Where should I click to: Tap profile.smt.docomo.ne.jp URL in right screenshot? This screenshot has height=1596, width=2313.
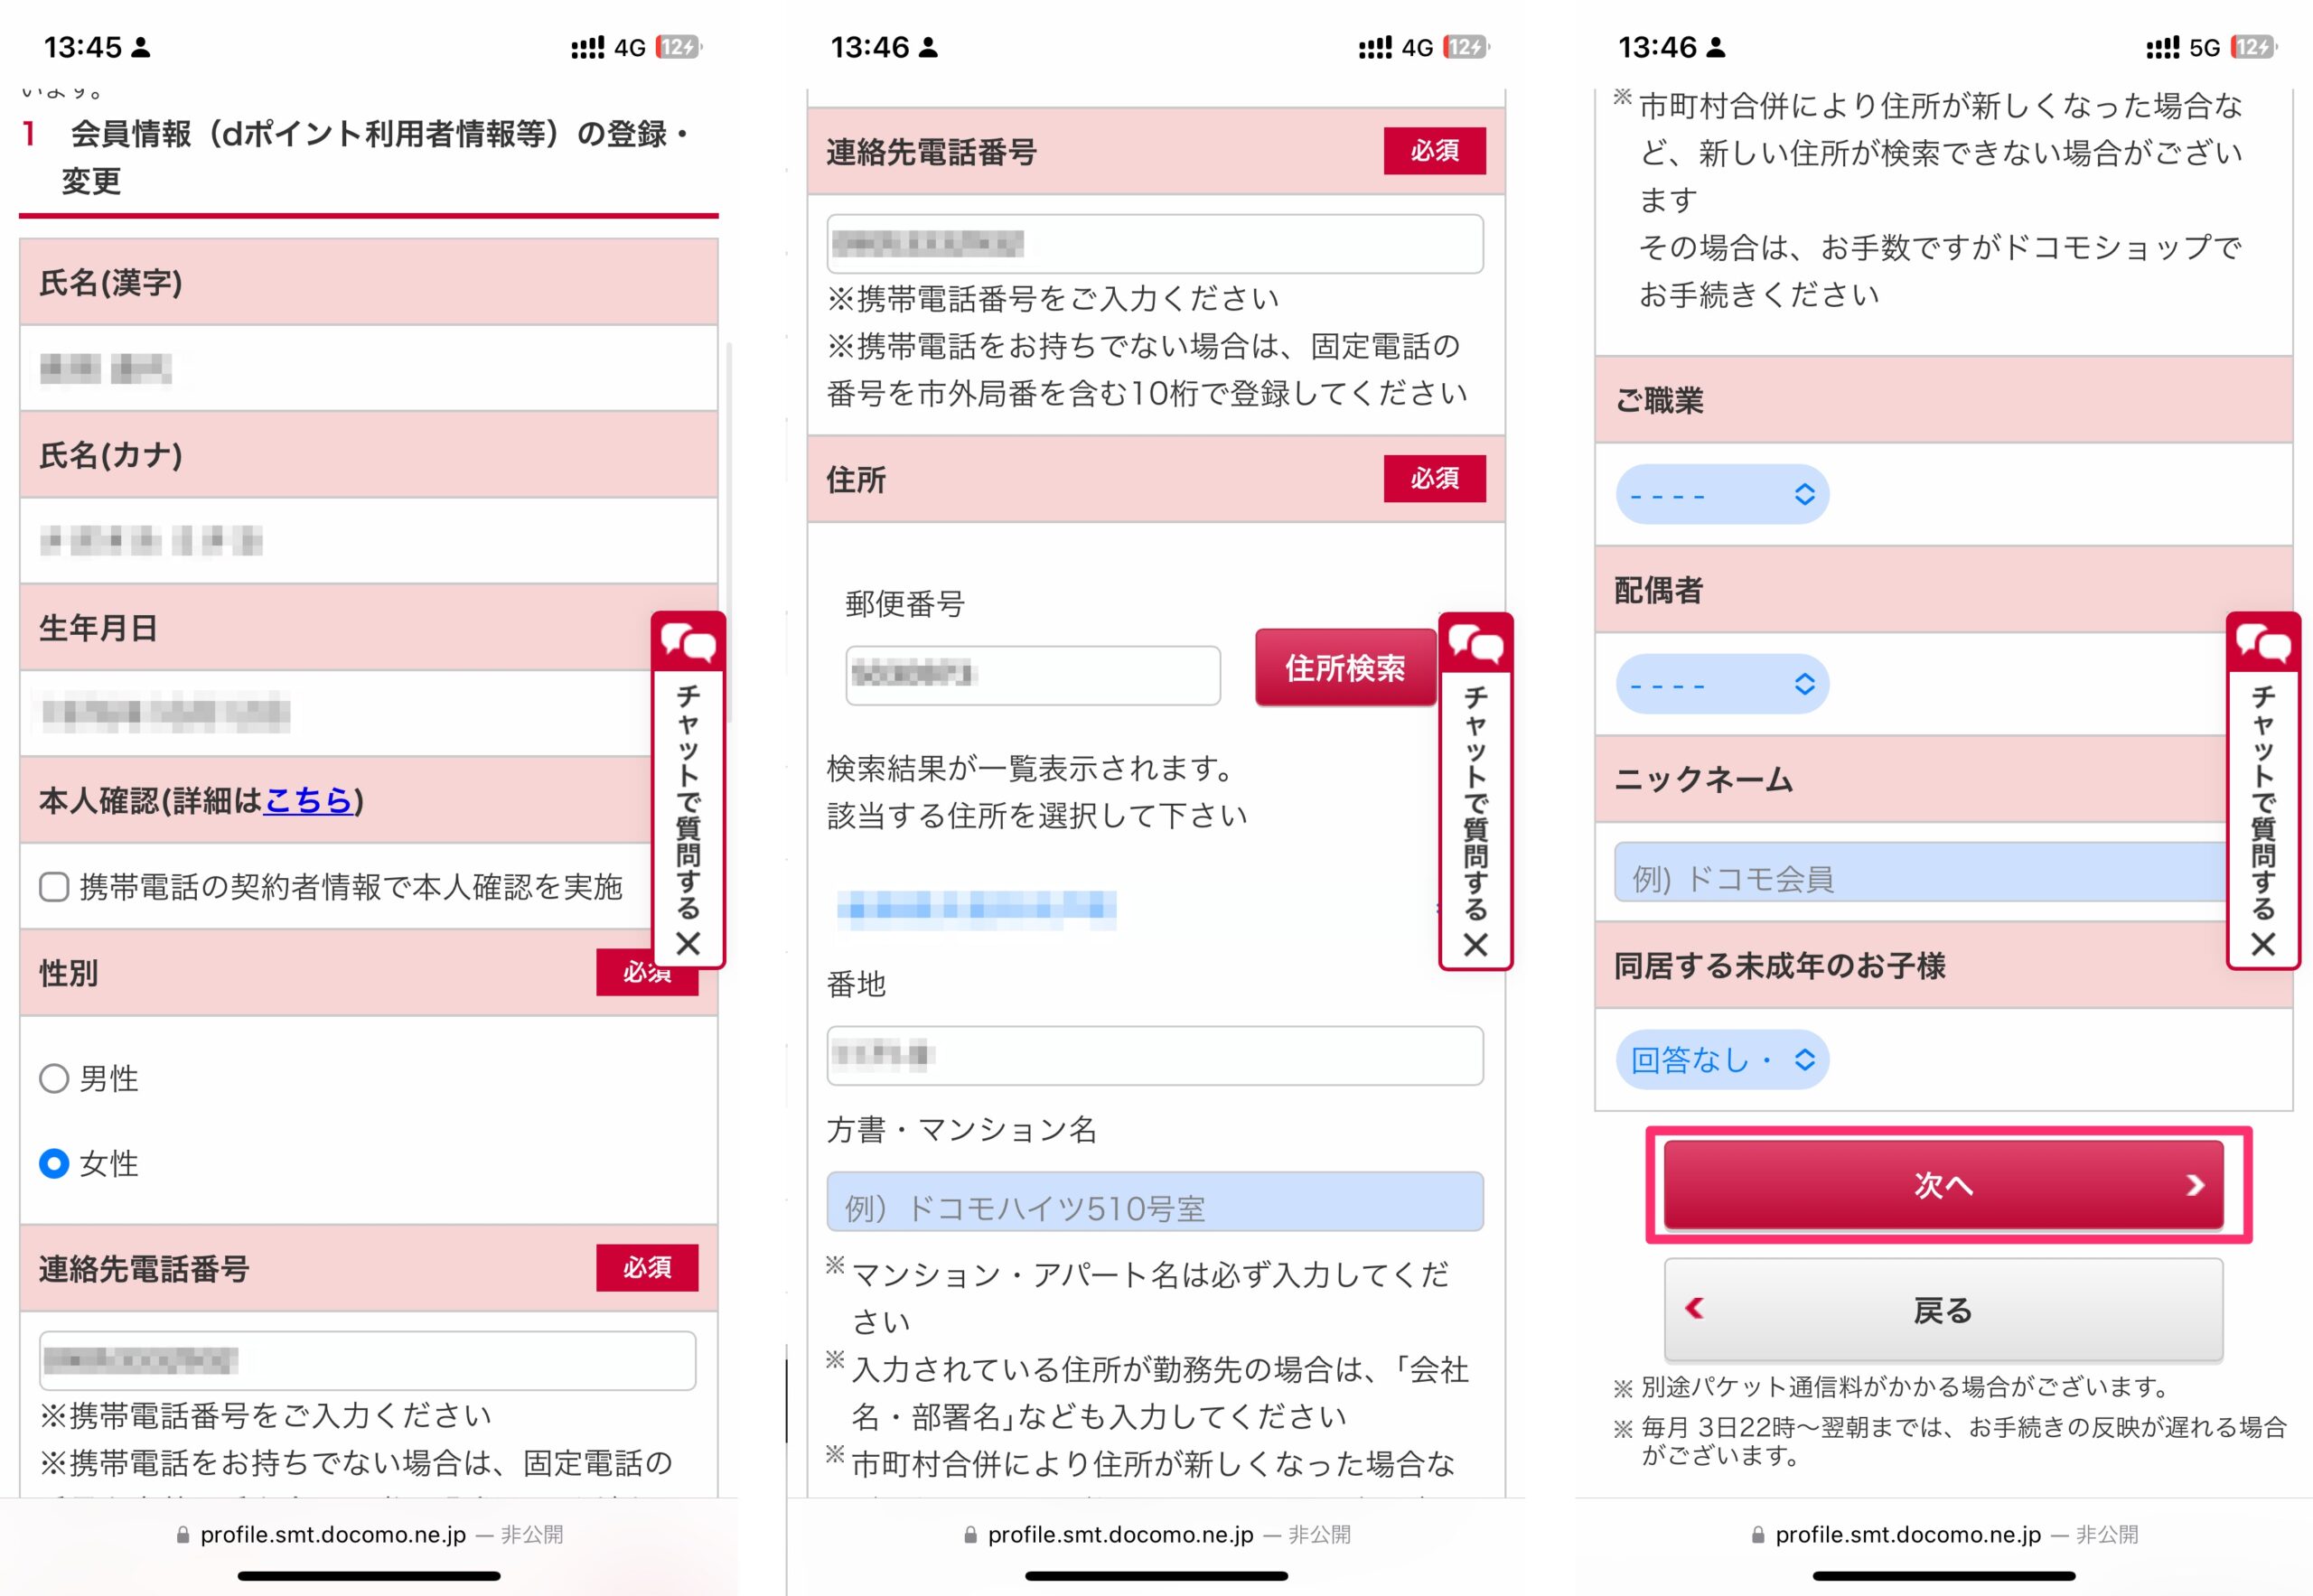pyautogui.click(x=1908, y=1535)
